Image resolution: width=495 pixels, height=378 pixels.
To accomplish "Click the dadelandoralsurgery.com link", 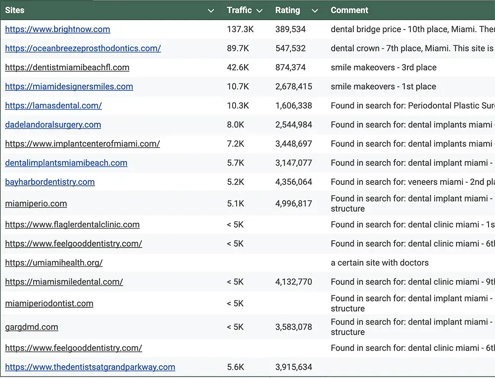I will [53, 125].
